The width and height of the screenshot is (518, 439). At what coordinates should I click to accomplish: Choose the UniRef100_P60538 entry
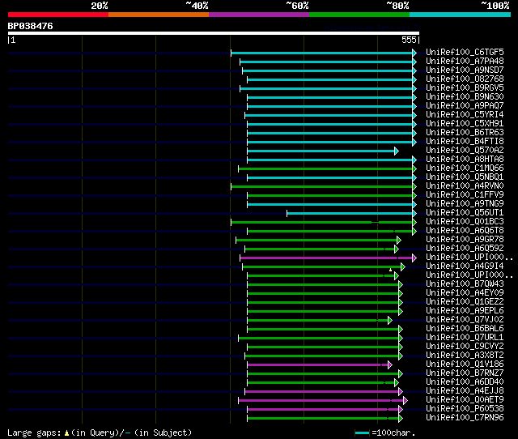[465, 409]
